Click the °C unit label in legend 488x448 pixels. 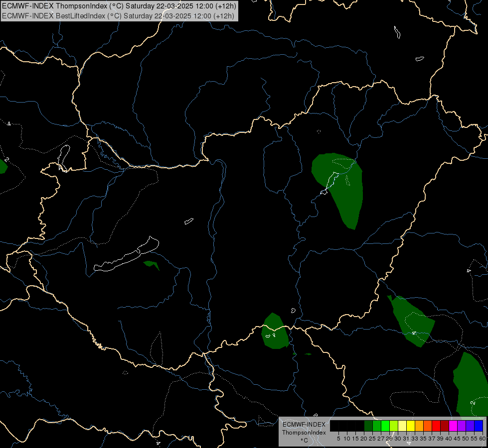[304, 440]
